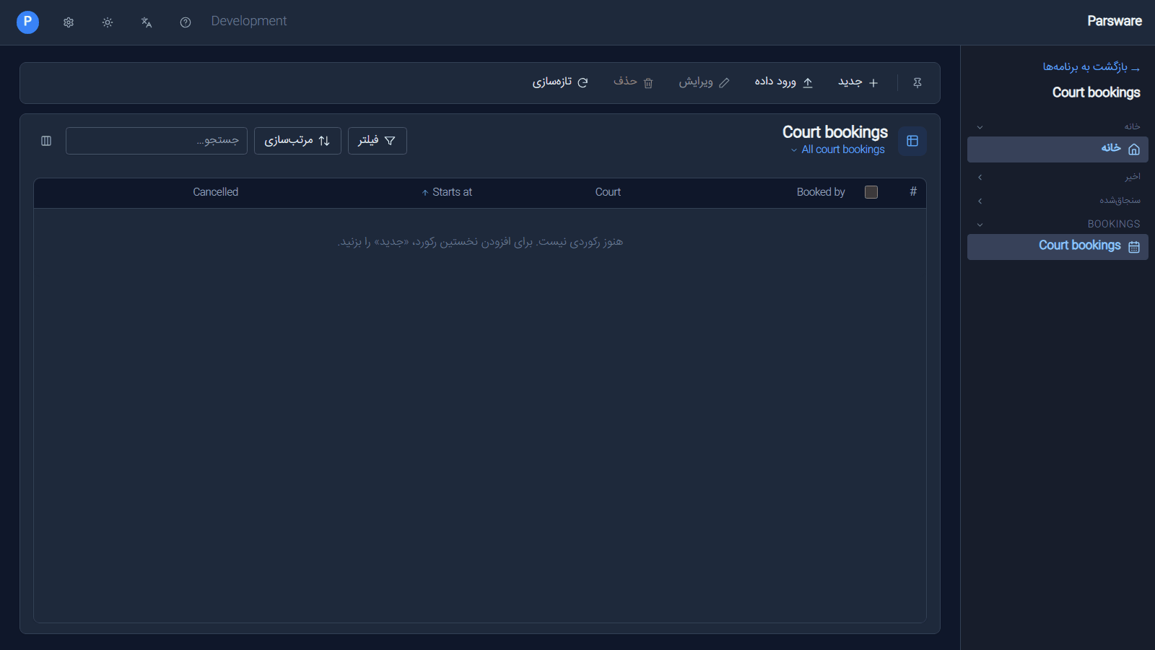Screen dimensions: 1155x650
Task: Sort by the "Starts at" column header
Action: coord(447,192)
